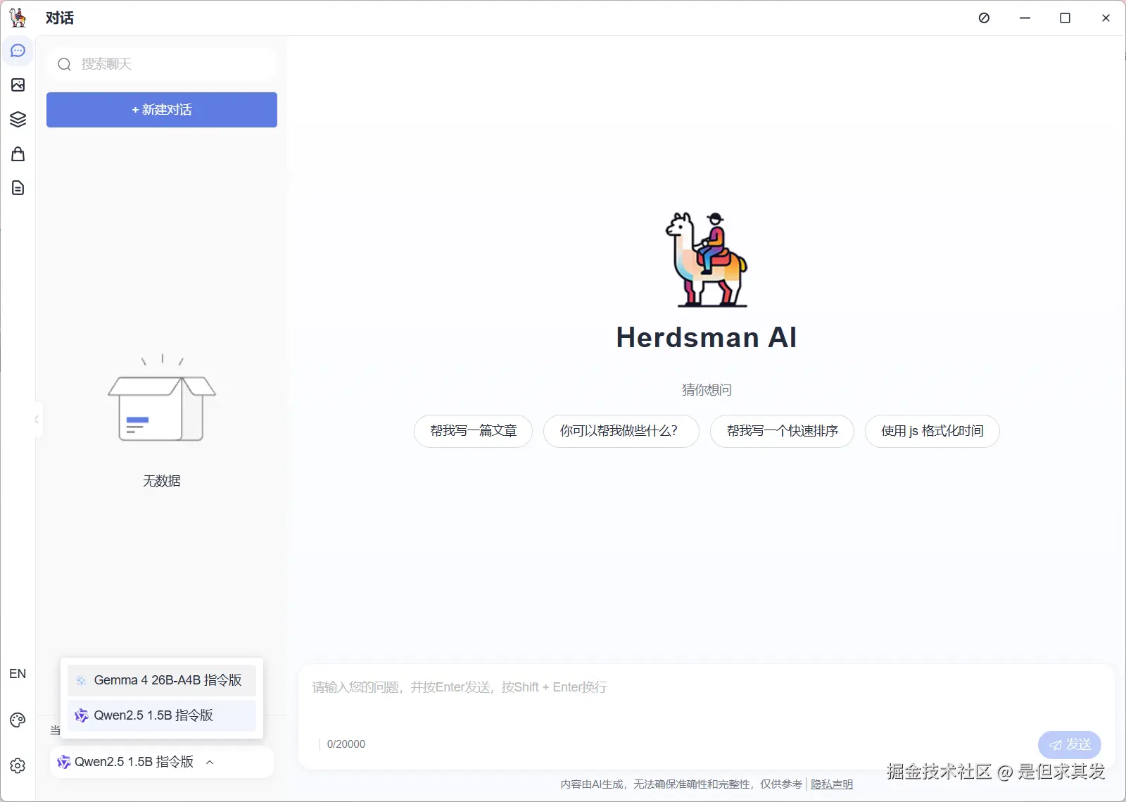
Task: Select suggestion 帮我写一个快速排序
Action: (782, 431)
